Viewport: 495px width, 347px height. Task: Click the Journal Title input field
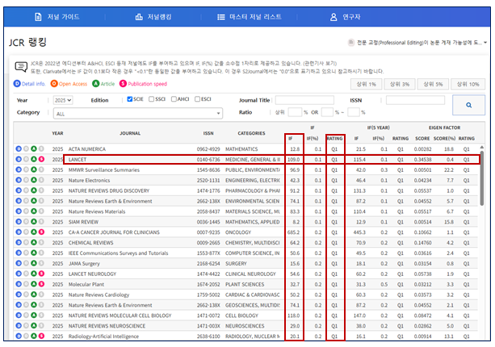[x=304, y=100]
